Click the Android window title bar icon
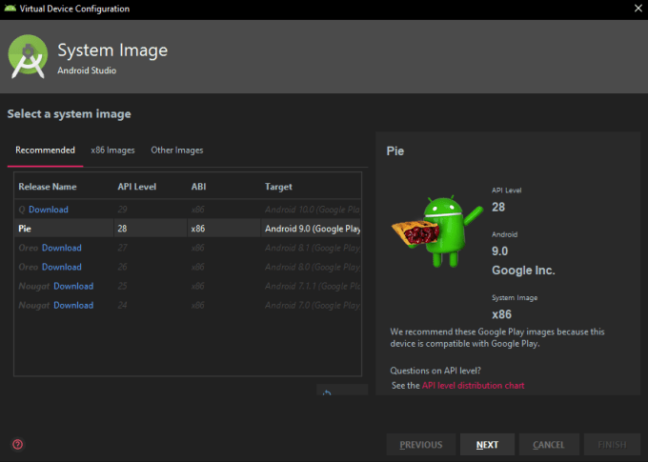Viewport: 648px width, 462px height. coord(10,9)
